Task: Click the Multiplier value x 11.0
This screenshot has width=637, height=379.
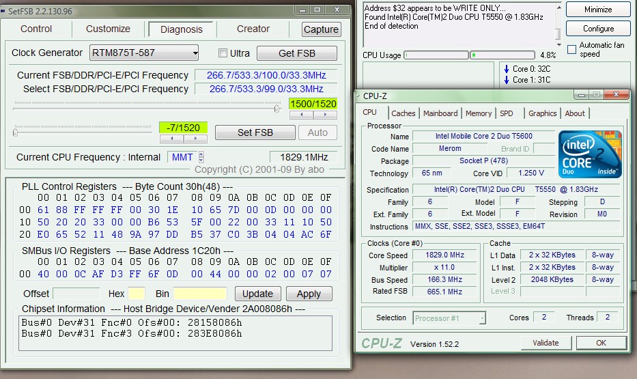Action: click(x=445, y=267)
